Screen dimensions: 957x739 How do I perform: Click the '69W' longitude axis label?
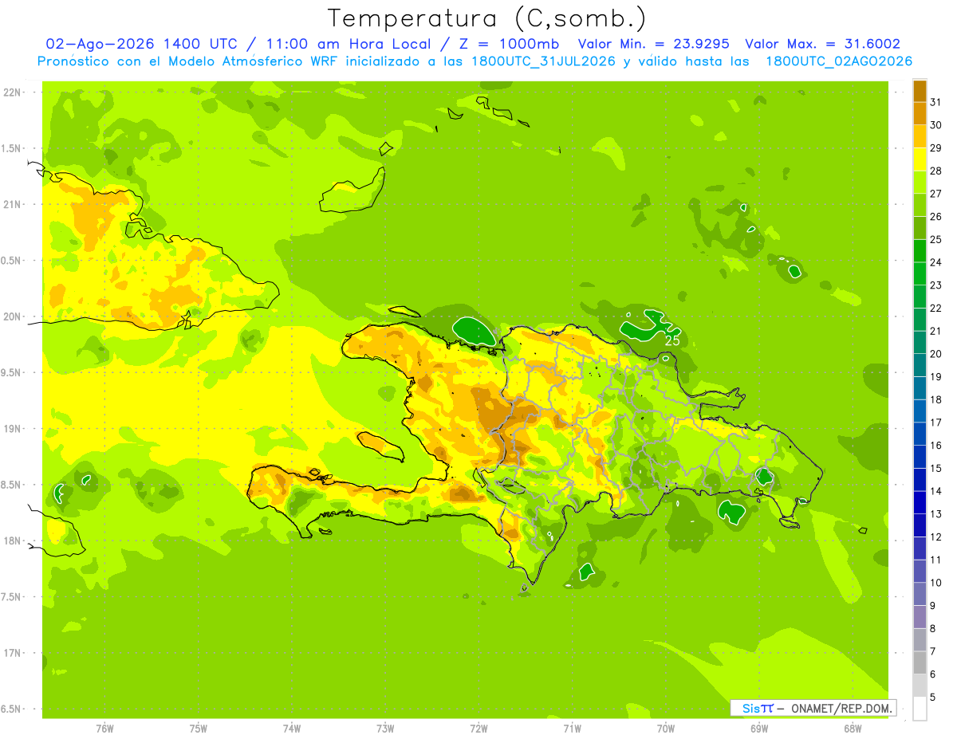pos(759,729)
